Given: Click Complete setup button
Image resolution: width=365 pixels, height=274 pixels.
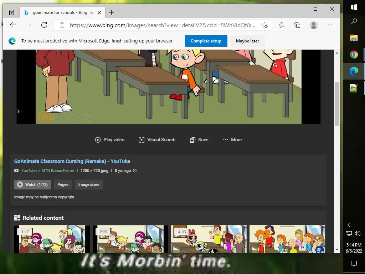Looking at the screenshot, I should (x=206, y=41).
